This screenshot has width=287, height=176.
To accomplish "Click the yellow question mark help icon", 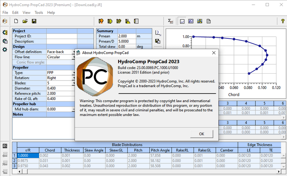I will click(283, 21).
